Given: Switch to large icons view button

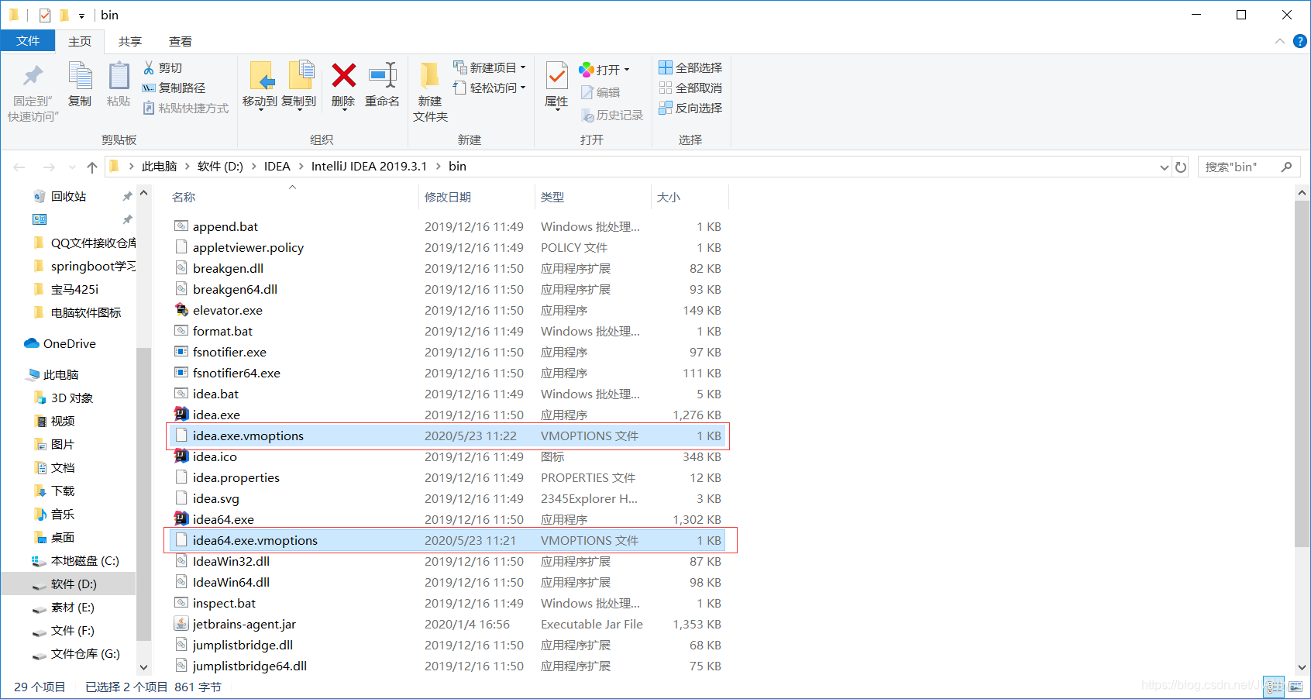Looking at the screenshot, I should point(1295,687).
